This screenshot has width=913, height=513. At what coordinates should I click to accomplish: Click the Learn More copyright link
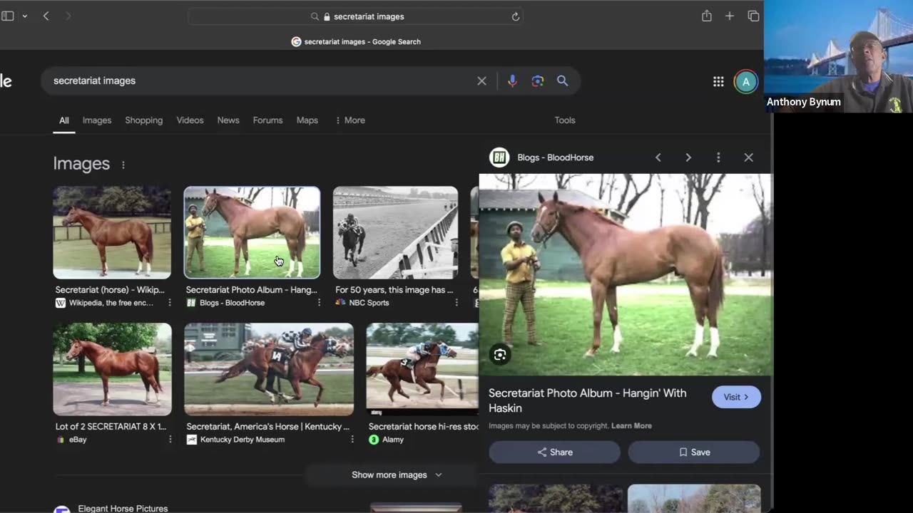click(x=631, y=426)
